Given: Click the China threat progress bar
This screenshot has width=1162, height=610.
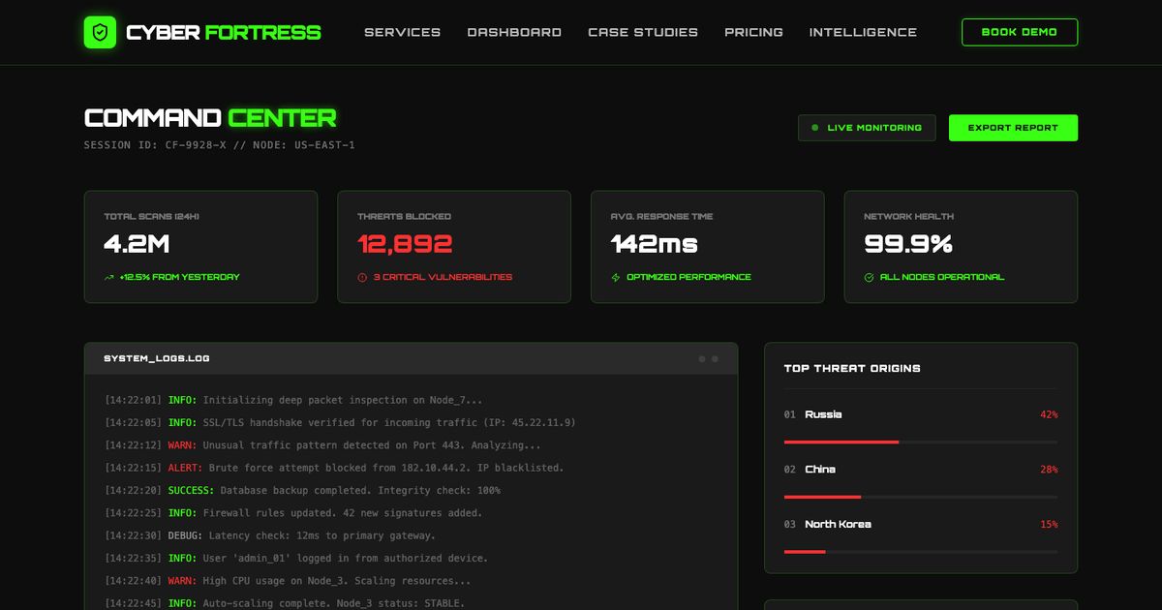Looking at the screenshot, I should pyautogui.click(x=921, y=497).
